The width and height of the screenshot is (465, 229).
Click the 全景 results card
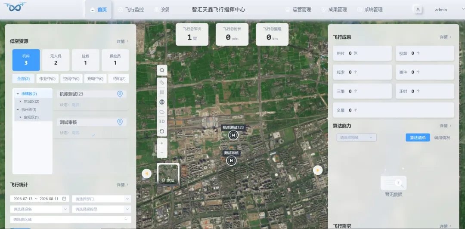[394, 110]
